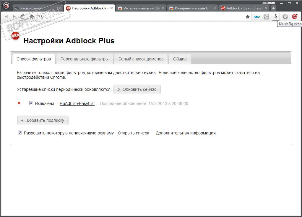Reload the page with the refresh icon

click(22, 16)
